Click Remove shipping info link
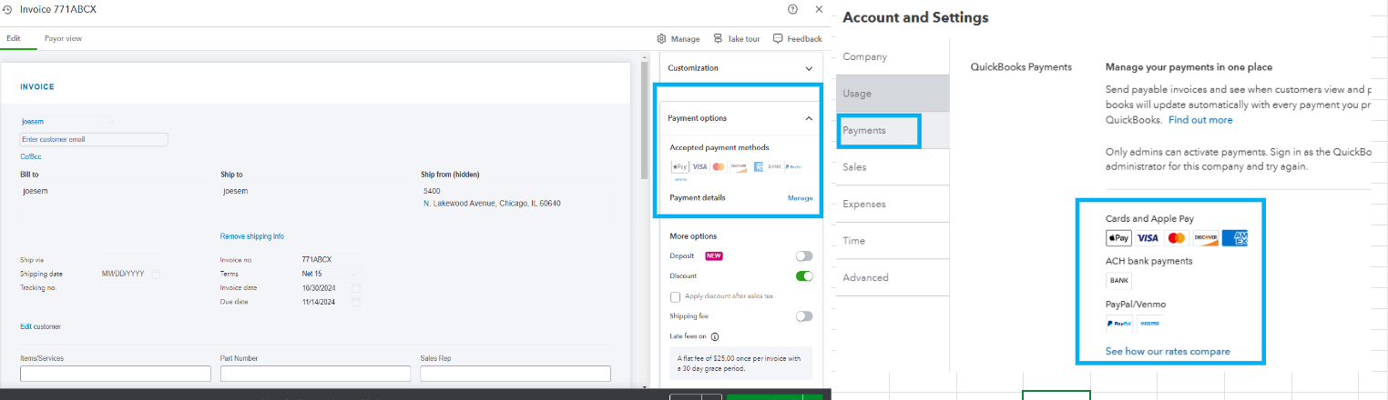1388x400 pixels. (252, 236)
